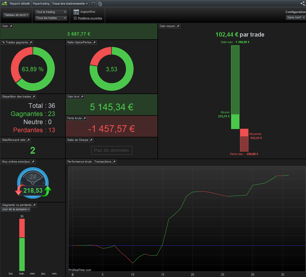Click the 3 687,77 € gain value
Screen dimensions: 306x277
79,34
